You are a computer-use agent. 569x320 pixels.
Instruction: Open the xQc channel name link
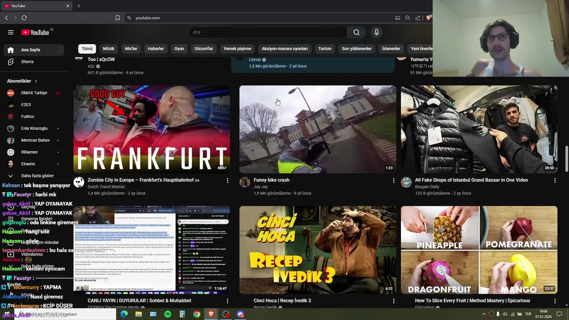[x=92, y=66]
